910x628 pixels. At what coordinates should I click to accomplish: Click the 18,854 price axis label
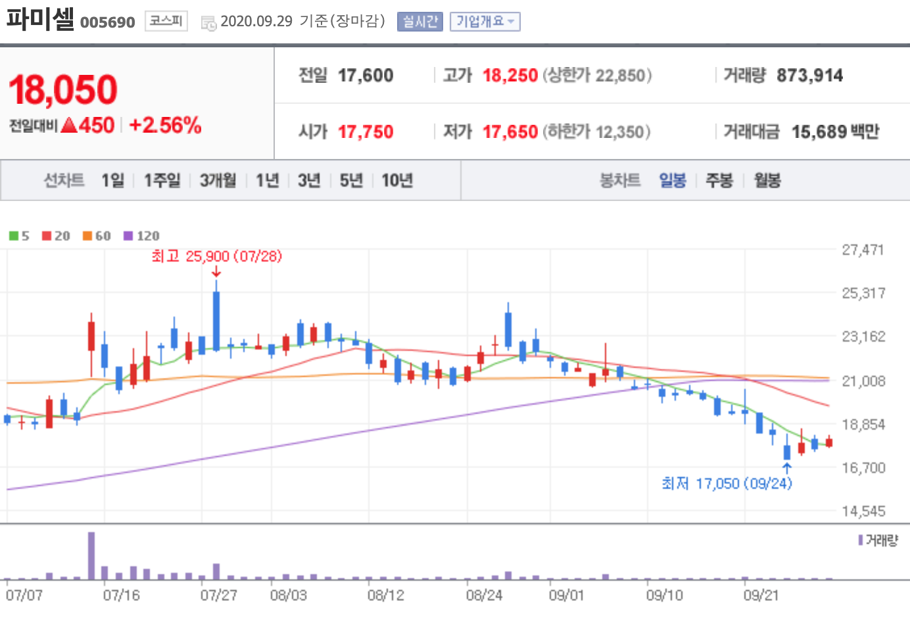click(863, 424)
